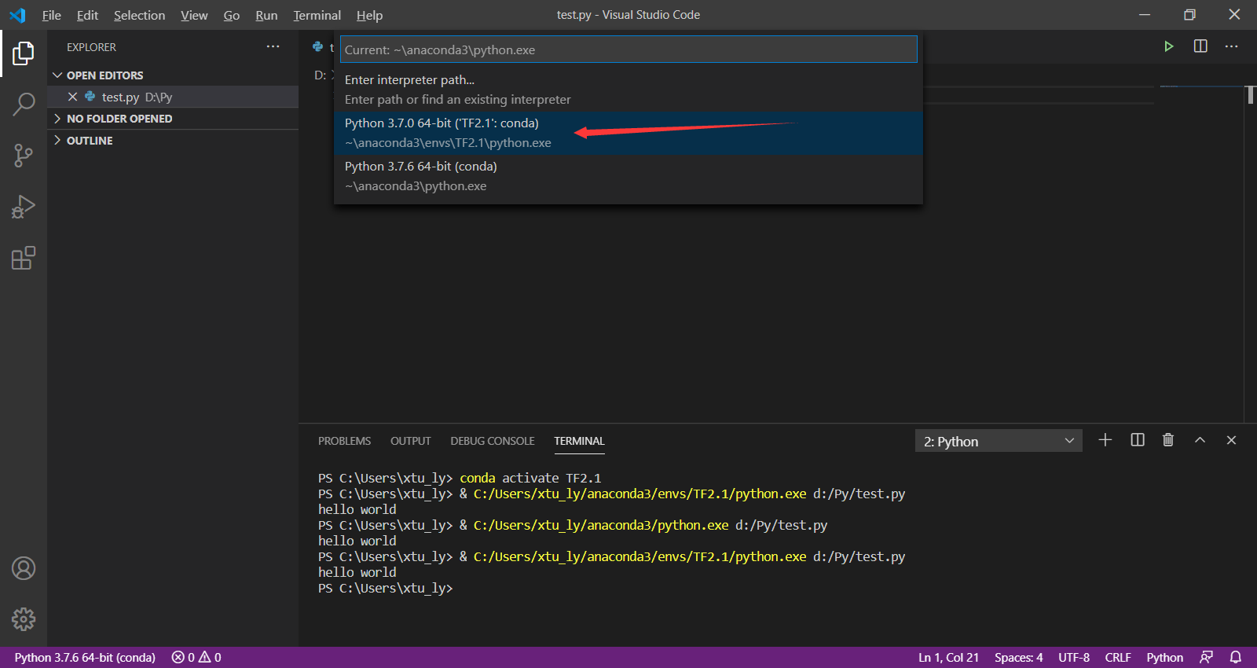Click the VS Code logo in title bar
The width and height of the screenshot is (1257, 668).
[17, 15]
